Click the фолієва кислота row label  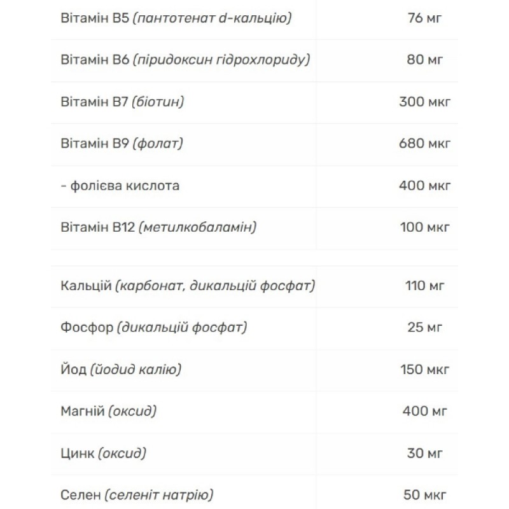120,186
